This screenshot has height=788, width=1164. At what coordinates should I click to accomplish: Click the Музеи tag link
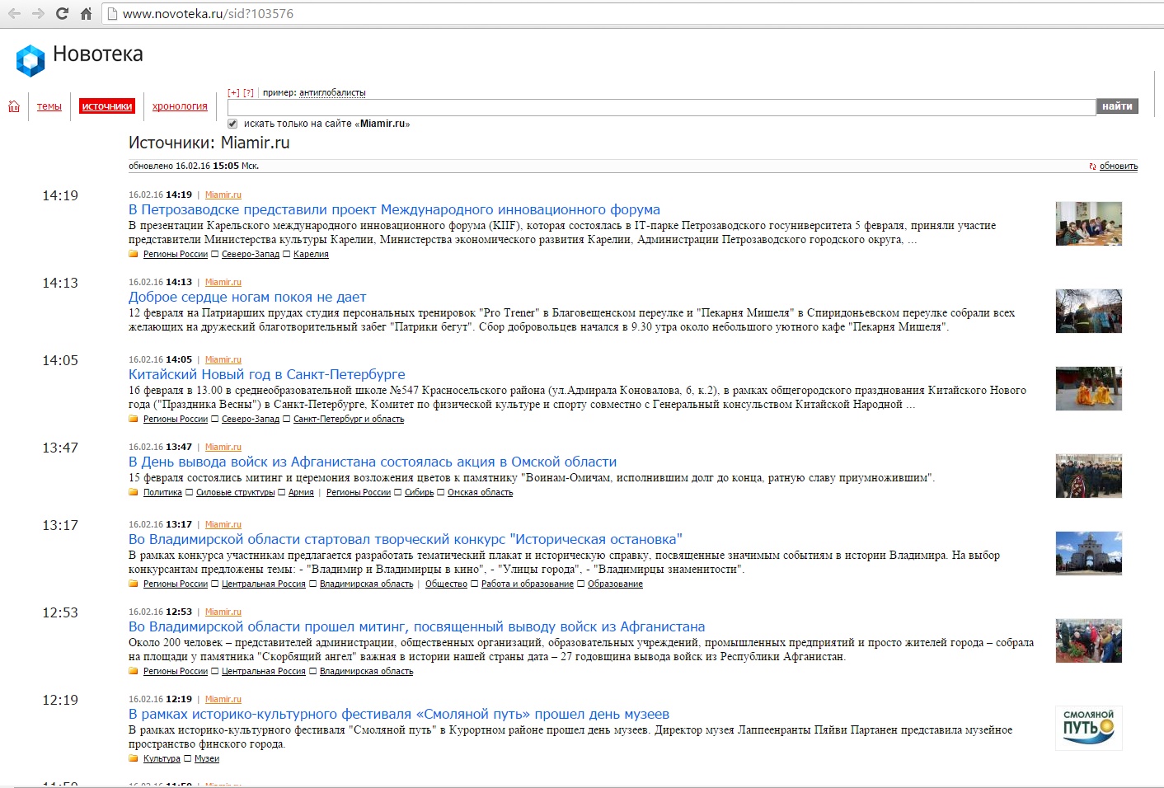coord(207,758)
